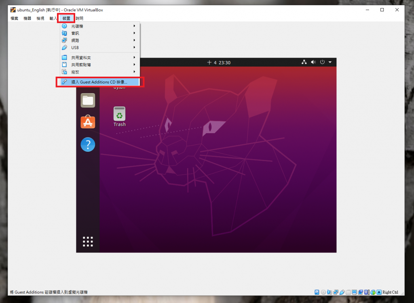The image size is (414, 303).
Task: Click the audio status bar icon
Action: coord(330,292)
